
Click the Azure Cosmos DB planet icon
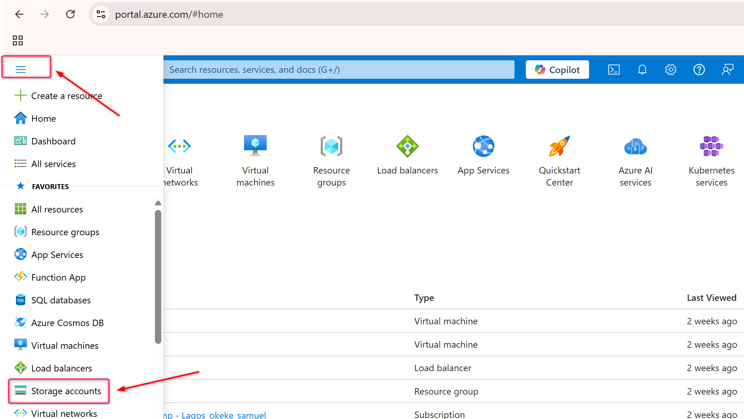tap(21, 322)
